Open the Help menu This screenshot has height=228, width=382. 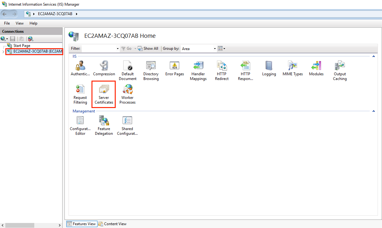(x=33, y=23)
